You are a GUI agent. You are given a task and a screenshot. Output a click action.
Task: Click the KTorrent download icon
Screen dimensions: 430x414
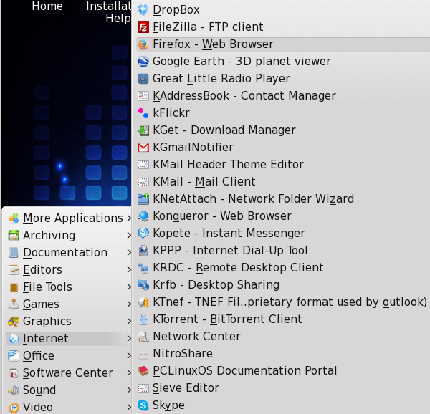[x=143, y=319]
